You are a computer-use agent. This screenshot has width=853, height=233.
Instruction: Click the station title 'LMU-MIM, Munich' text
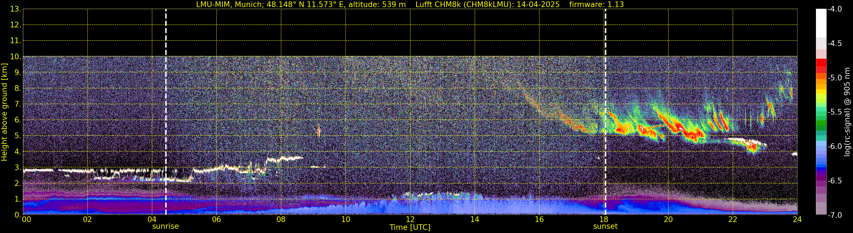pyautogui.click(x=230, y=5)
